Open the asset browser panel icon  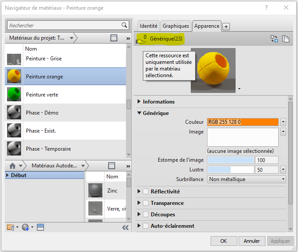[40, 227]
